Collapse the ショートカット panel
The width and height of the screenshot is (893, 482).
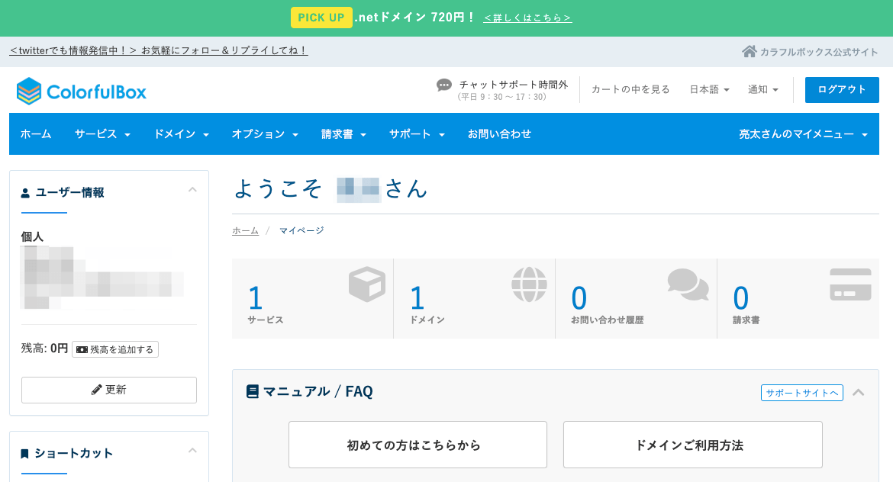pyautogui.click(x=192, y=451)
